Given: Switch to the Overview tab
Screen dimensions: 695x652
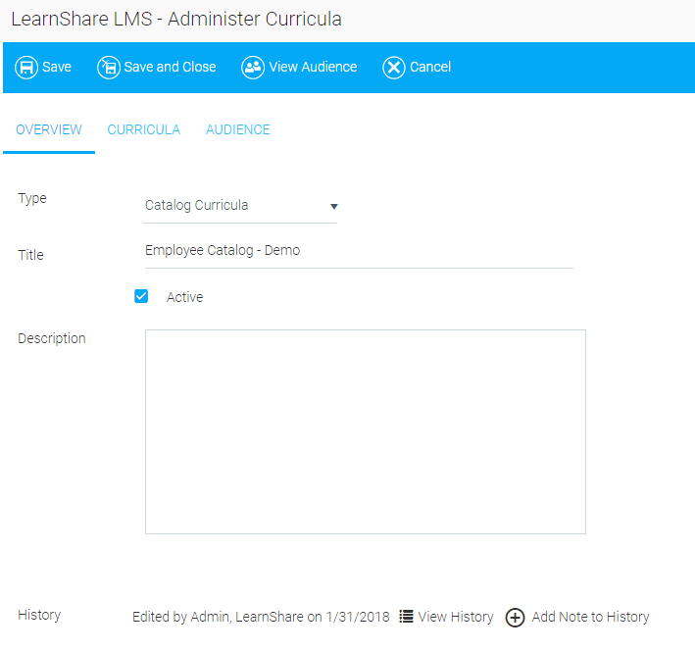Looking at the screenshot, I should coord(49,129).
